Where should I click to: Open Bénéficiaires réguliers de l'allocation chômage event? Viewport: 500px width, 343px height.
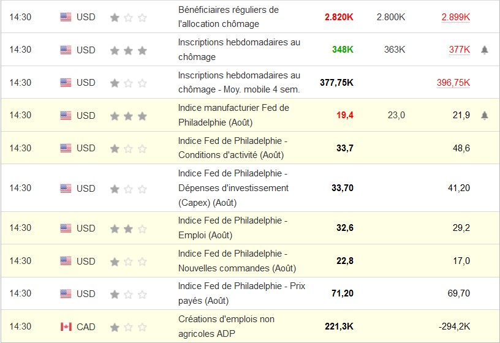click(x=228, y=17)
